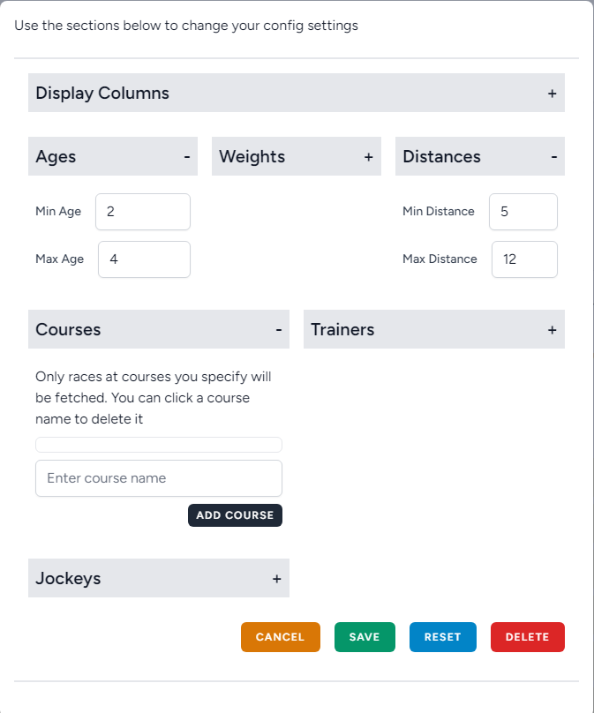Click the Display Columns header title

pyautogui.click(x=102, y=94)
